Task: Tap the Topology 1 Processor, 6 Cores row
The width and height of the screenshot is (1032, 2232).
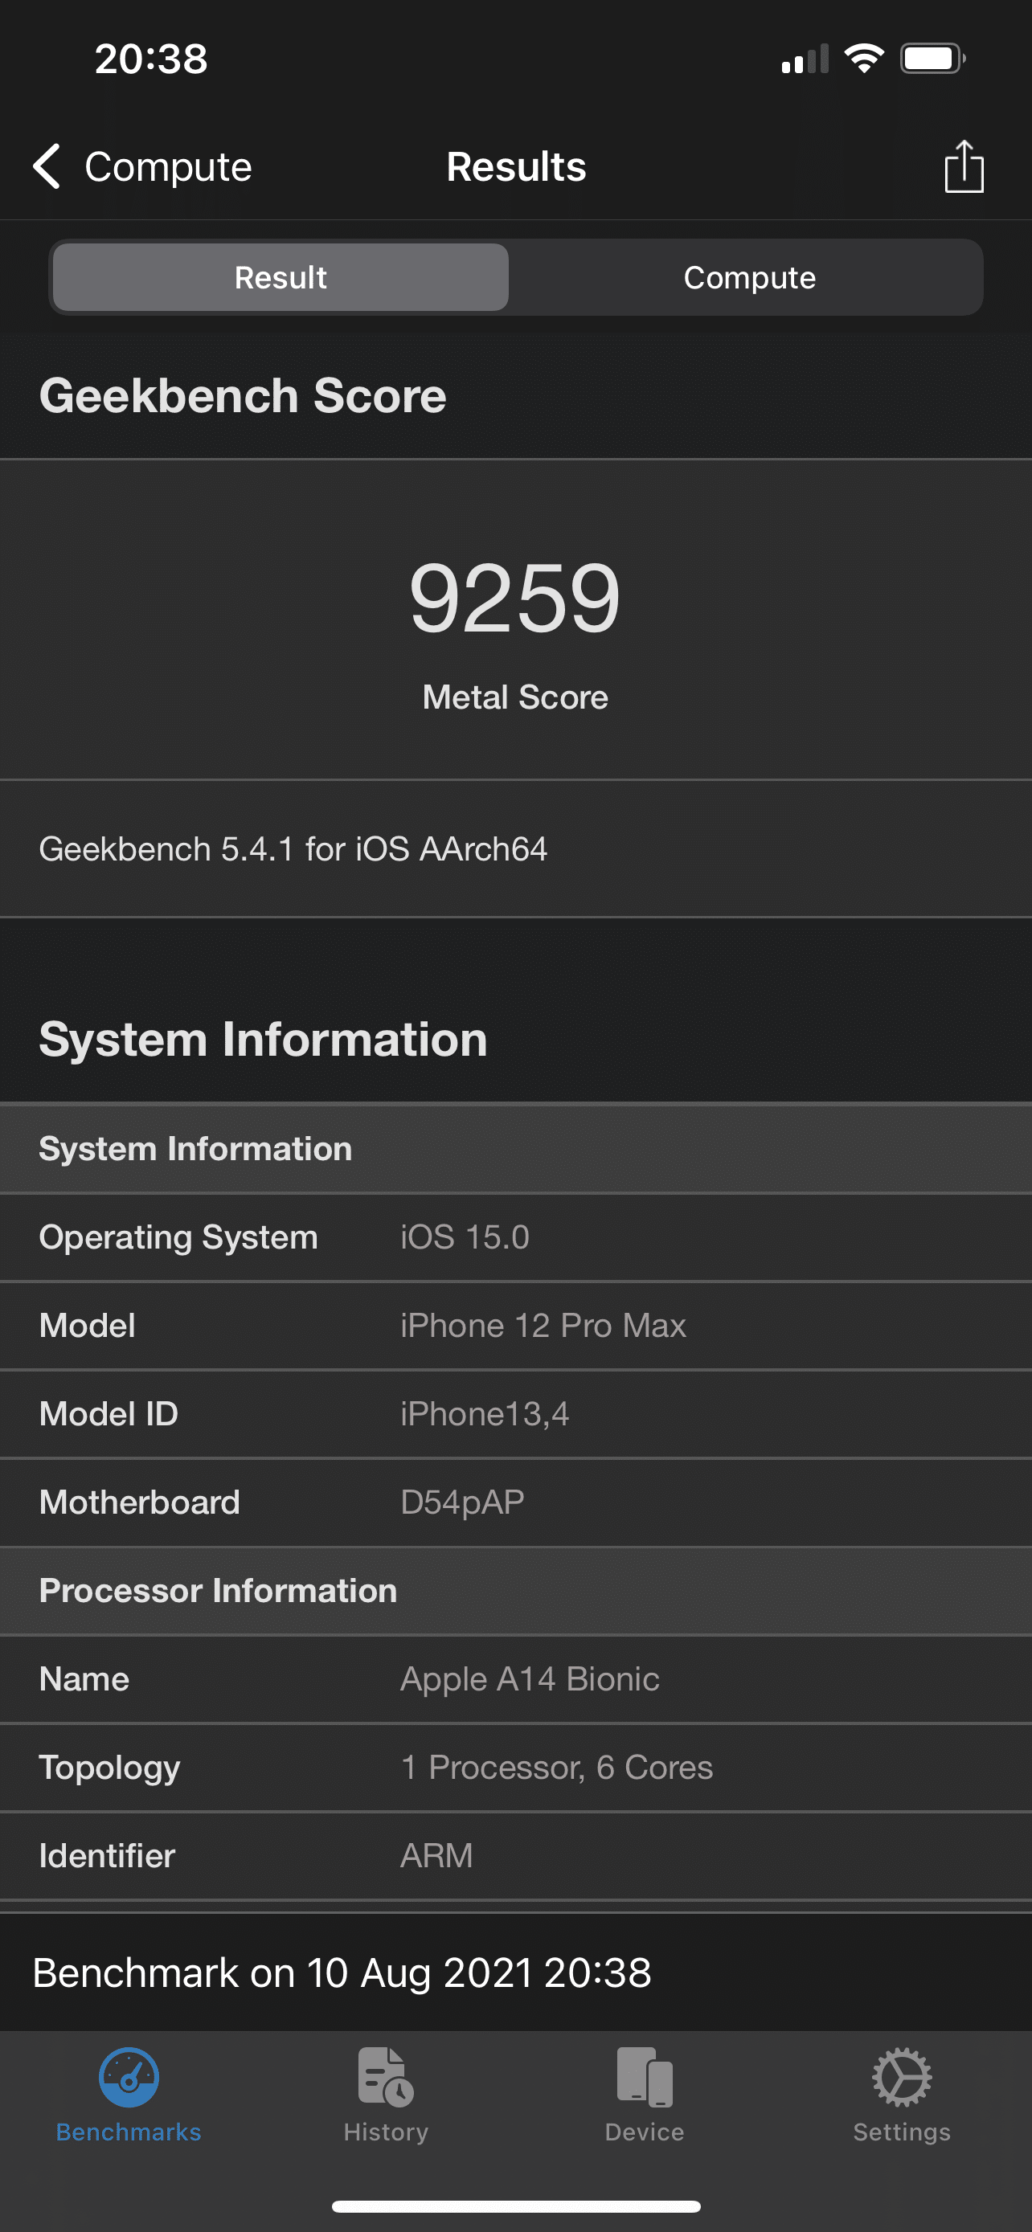Action: tap(515, 1768)
